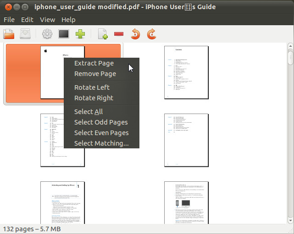Screen dimensions: 294x234
Task: Open the Edit menu
Action: [27, 20]
